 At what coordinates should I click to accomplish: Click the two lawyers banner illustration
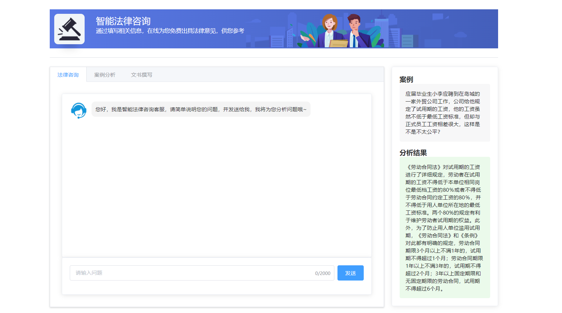[x=341, y=31]
